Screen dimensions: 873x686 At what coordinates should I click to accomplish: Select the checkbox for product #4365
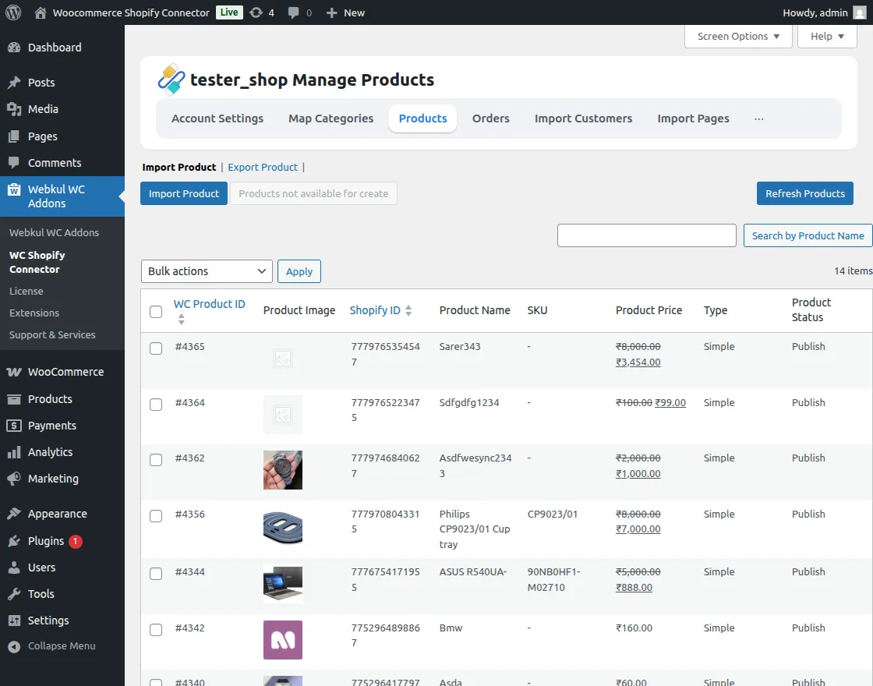pyautogui.click(x=155, y=348)
